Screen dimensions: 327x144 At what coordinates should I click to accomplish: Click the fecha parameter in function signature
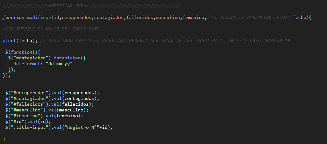[300, 17]
